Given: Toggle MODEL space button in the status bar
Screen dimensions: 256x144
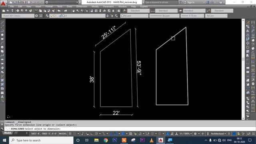Looking at the screenshot, I should tap(63, 134).
